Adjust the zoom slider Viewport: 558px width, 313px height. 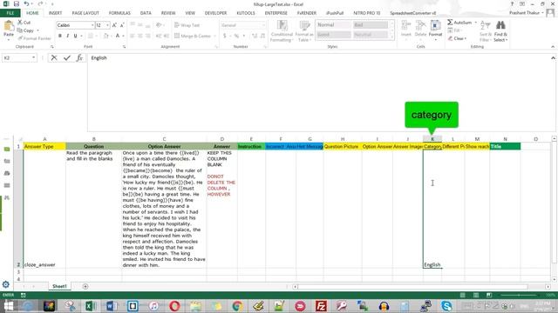(519, 296)
